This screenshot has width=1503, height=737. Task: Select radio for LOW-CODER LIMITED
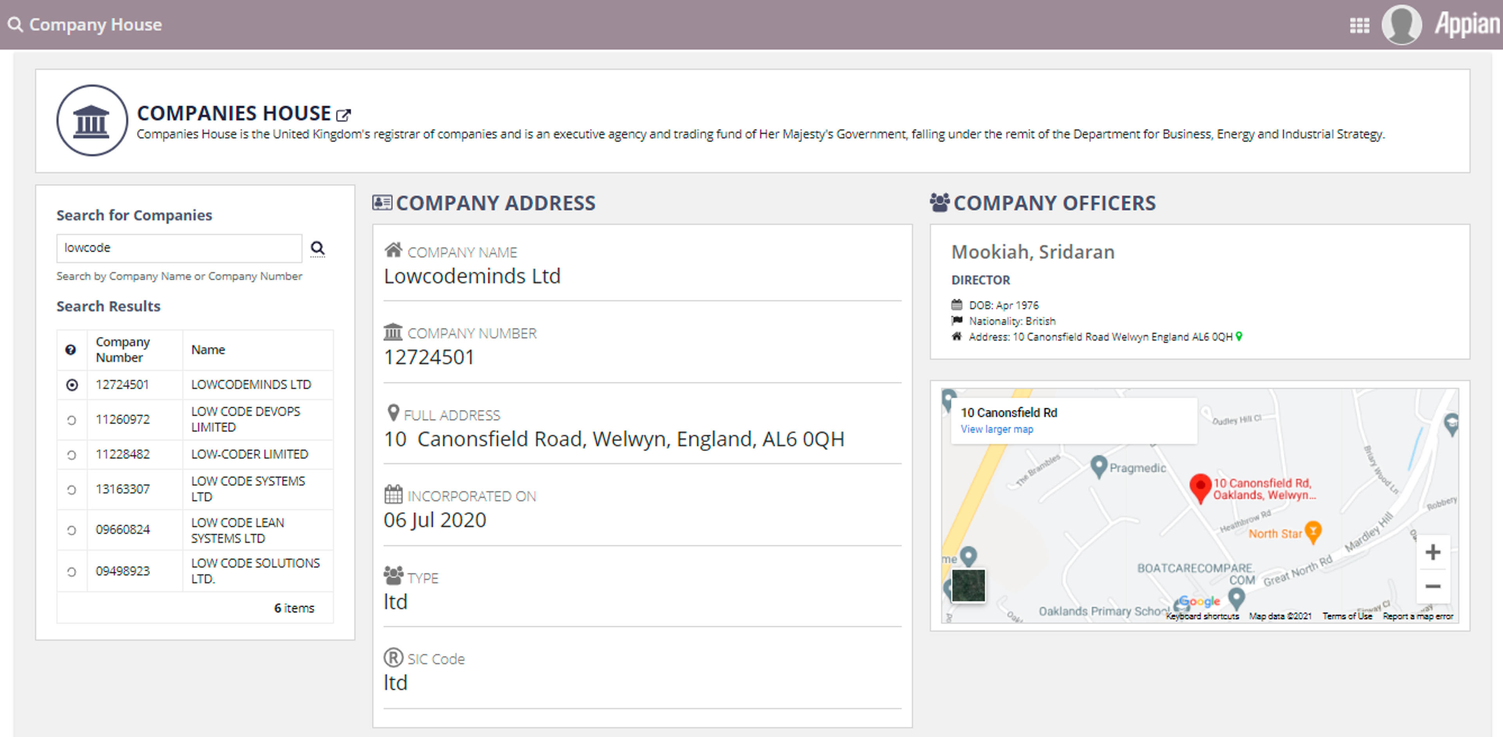72,455
